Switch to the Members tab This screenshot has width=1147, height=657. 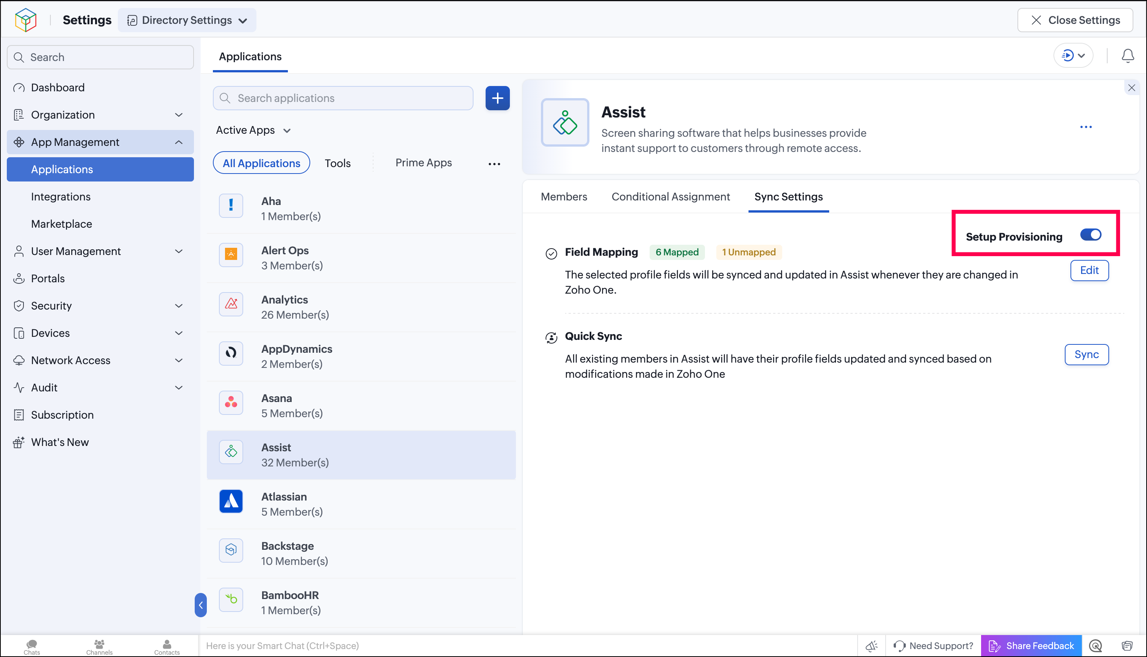564,197
